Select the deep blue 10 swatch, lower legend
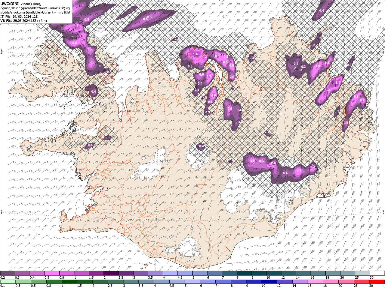385x288 pixels. 269,282
